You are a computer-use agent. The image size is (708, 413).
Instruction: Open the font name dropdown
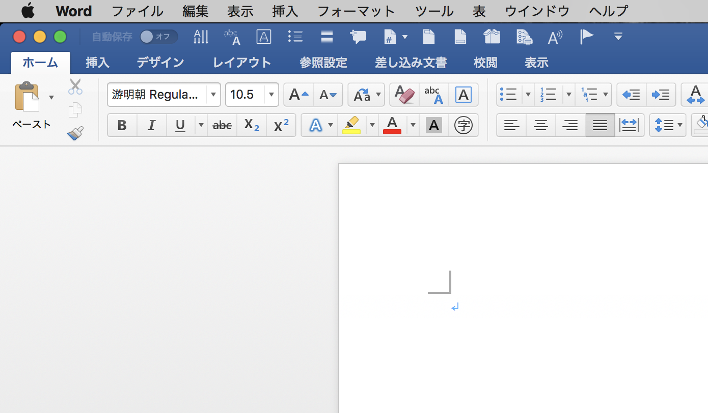pos(213,95)
